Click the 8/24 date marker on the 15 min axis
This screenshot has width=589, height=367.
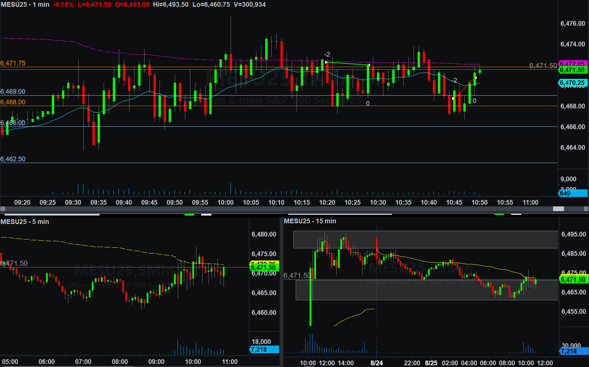[x=376, y=363]
